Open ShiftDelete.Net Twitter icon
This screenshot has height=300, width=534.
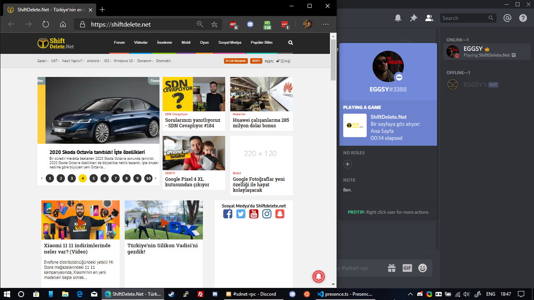click(241, 214)
